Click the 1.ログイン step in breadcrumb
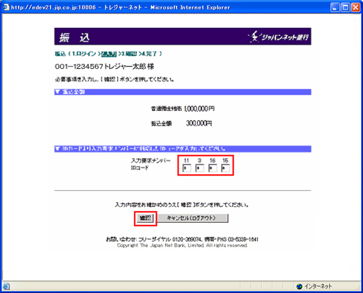The image size is (363, 293). coord(84,54)
